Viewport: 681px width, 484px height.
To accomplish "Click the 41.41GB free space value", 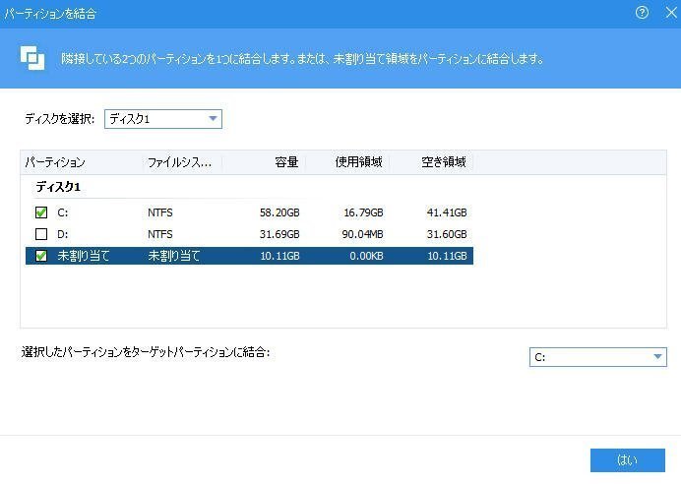I will [447, 212].
